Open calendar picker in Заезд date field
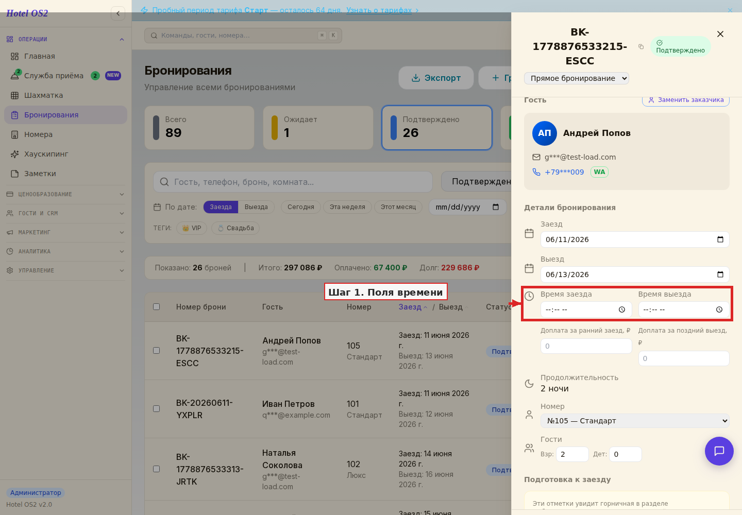Image resolution: width=742 pixels, height=515 pixels. [x=720, y=239]
